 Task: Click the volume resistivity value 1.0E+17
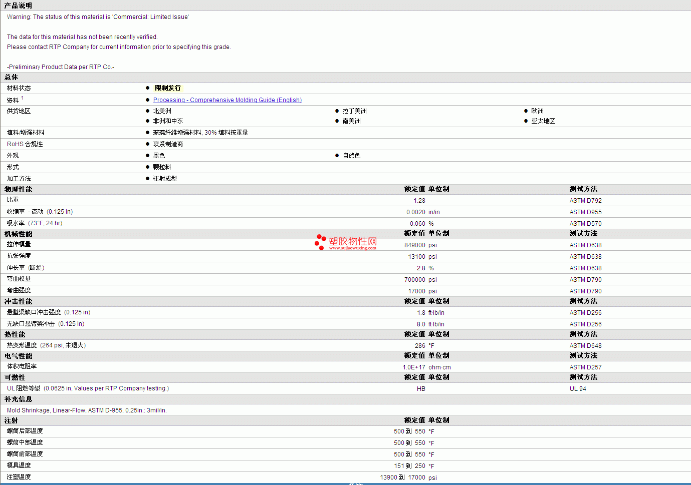[414, 367]
